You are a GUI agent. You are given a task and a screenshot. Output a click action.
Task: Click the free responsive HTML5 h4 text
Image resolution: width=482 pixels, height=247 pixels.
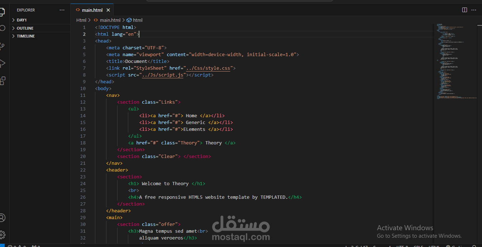click(x=214, y=197)
